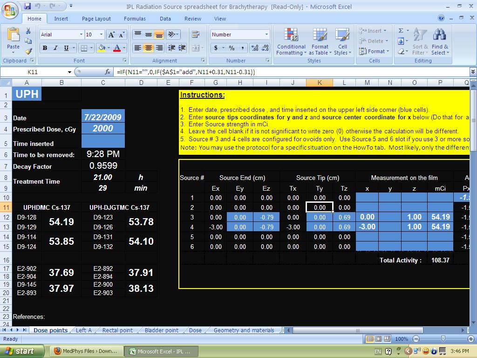Image resolution: width=477 pixels, height=358 pixels.
Task: Click the Paste clipboard icon
Action: click(13, 34)
